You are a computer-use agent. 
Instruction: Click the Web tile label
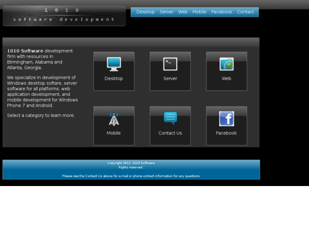(x=227, y=78)
